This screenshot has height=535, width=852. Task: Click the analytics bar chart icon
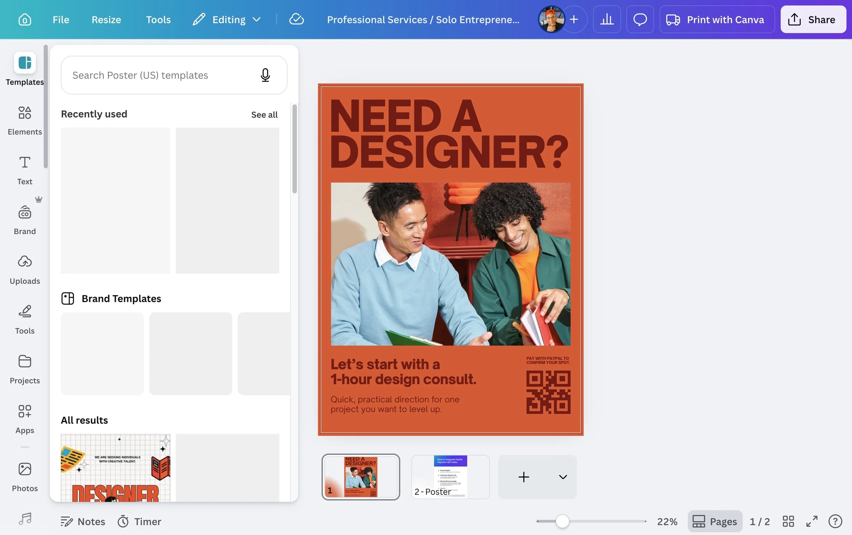(606, 19)
